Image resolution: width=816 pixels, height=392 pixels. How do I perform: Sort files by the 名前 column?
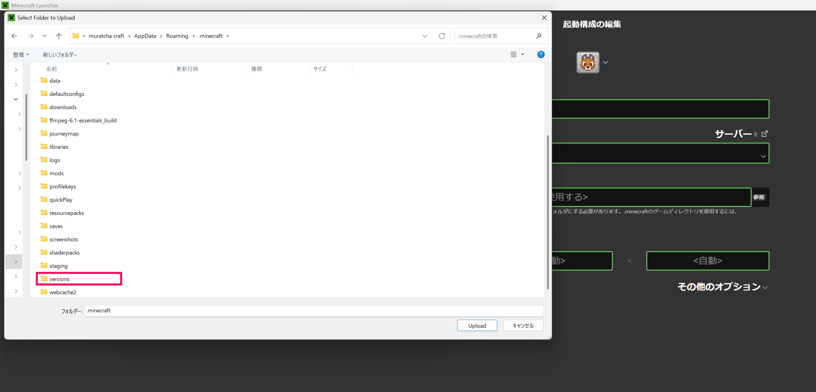tap(52, 68)
